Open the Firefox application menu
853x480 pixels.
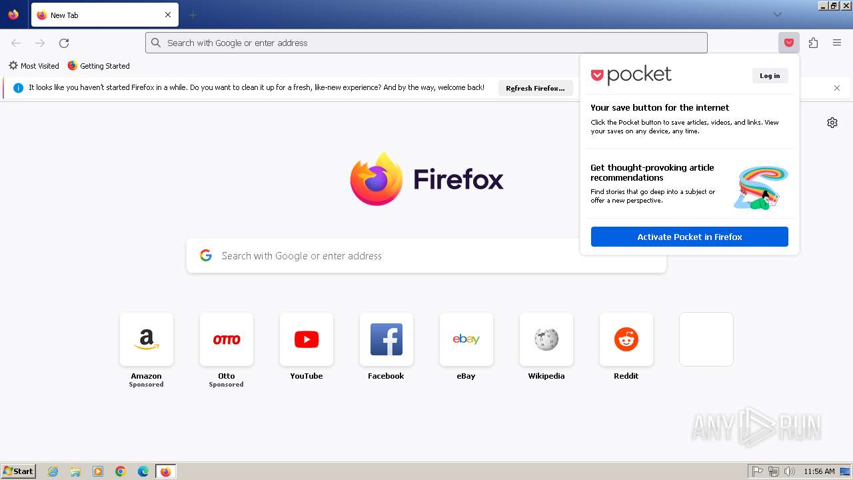(x=837, y=43)
